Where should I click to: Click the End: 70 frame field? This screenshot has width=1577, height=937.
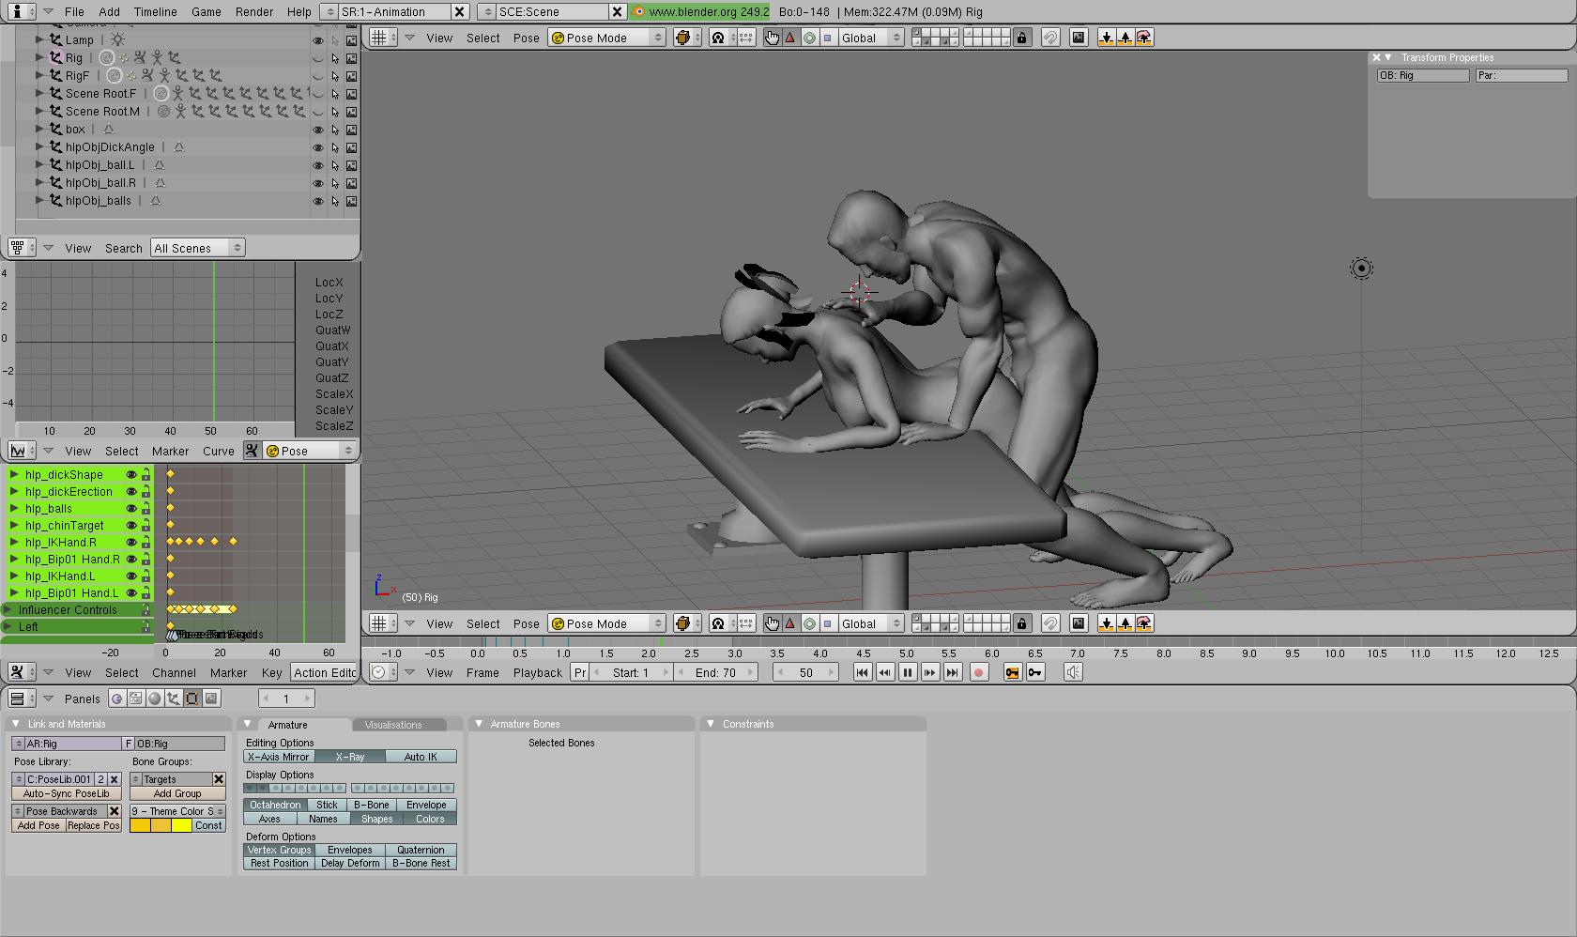pyautogui.click(x=715, y=672)
